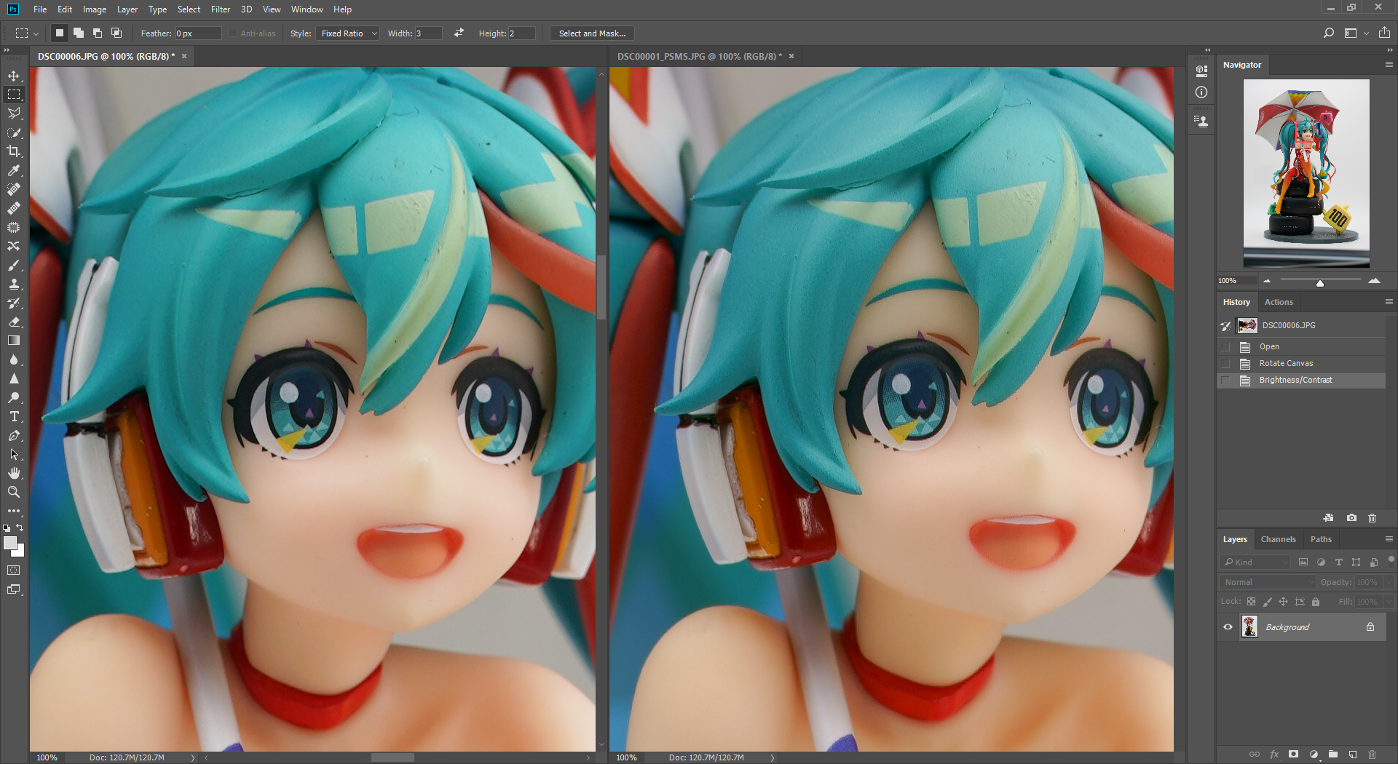Select the Polygonal Lasso tool

pos(14,114)
